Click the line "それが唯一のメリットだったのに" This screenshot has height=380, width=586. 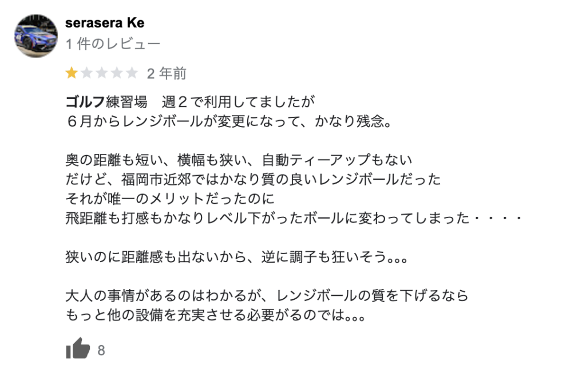coord(171,199)
